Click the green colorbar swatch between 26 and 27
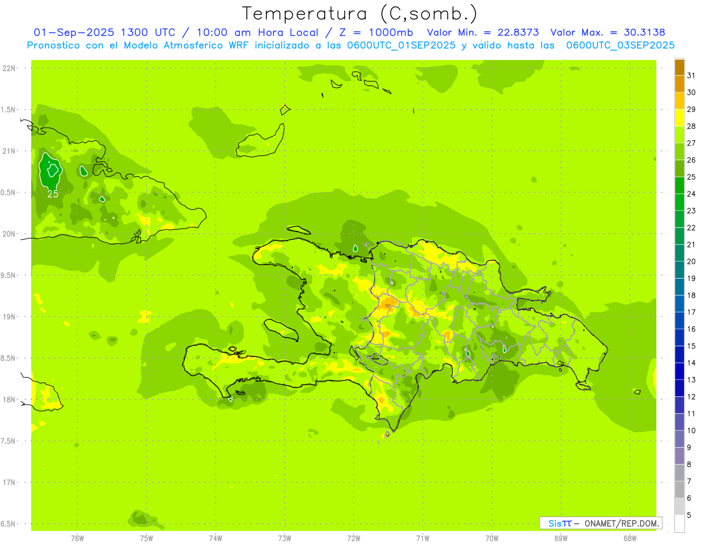 click(679, 151)
